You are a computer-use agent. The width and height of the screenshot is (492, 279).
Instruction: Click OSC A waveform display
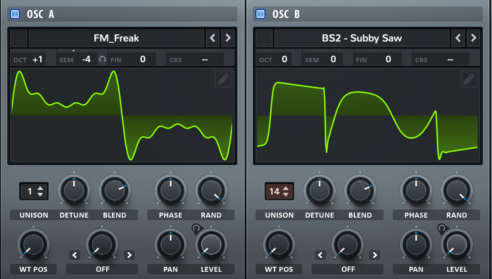coord(122,116)
